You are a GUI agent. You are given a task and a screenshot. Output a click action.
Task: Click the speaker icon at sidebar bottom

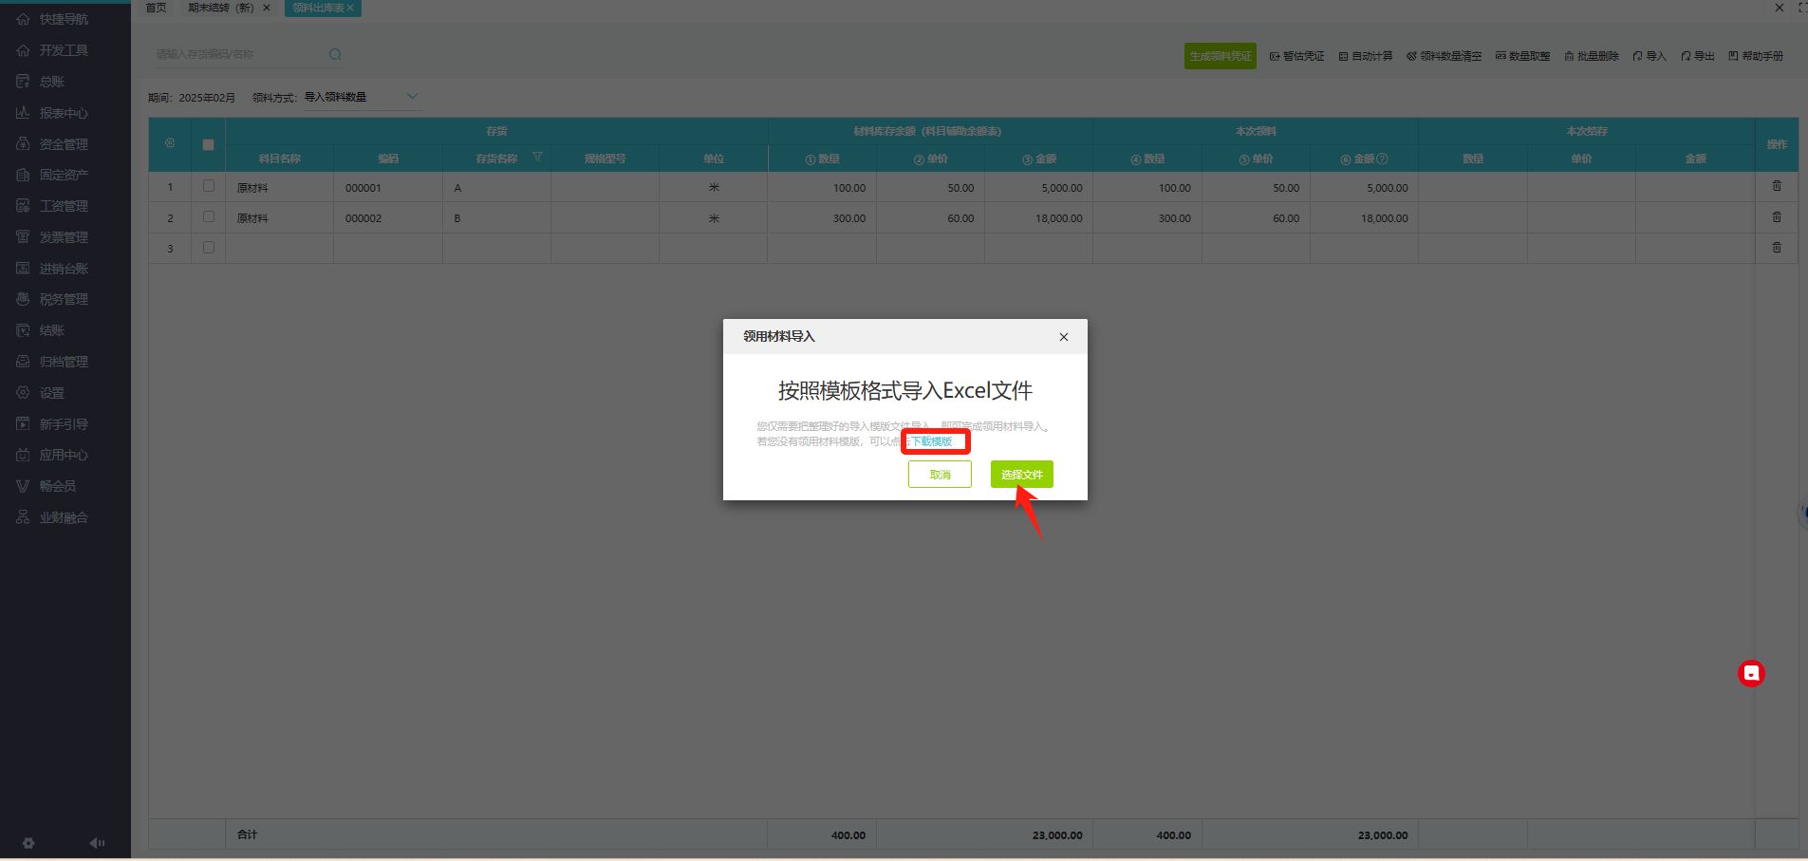pos(97,843)
